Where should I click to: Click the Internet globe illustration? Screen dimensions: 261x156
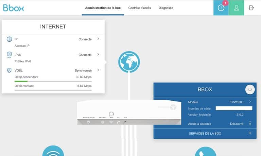coord(129,62)
